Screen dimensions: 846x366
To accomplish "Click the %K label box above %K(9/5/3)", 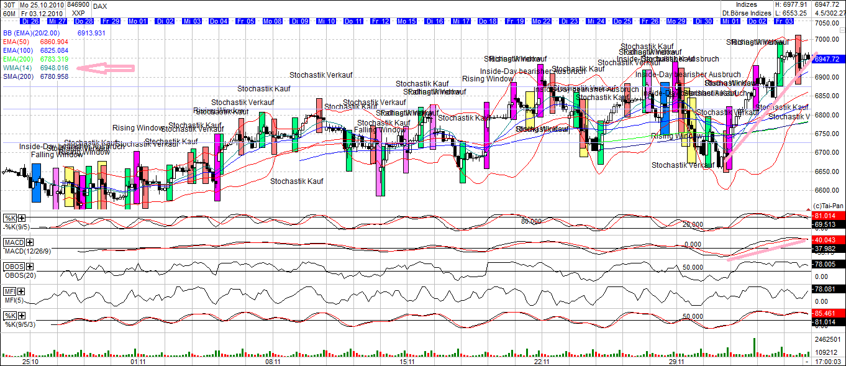I will [x=11, y=315].
